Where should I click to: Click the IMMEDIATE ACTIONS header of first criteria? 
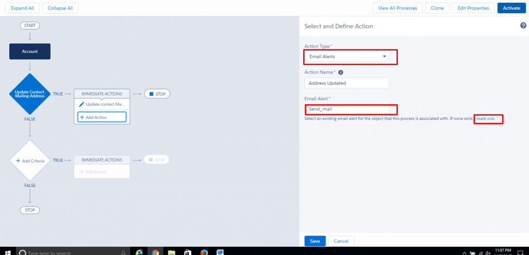(x=102, y=94)
